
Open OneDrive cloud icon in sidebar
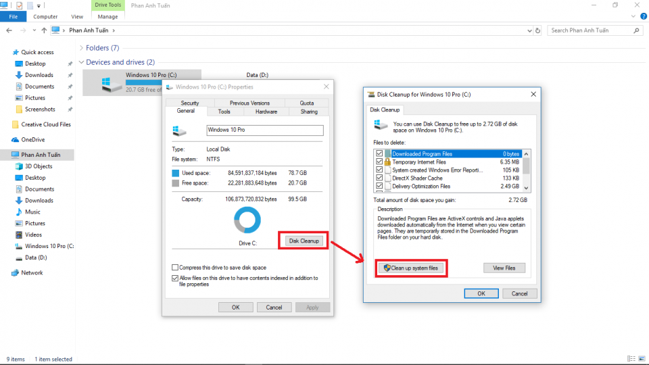pyautogui.click(x=16, y=140)
